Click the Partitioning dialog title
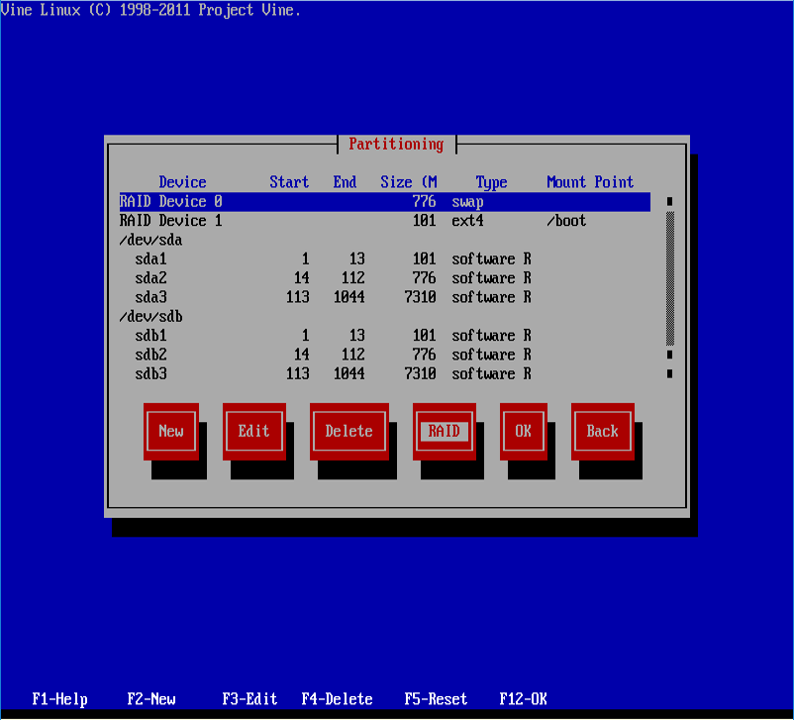The width and height of the screenshot is (794, 720). 396,145
